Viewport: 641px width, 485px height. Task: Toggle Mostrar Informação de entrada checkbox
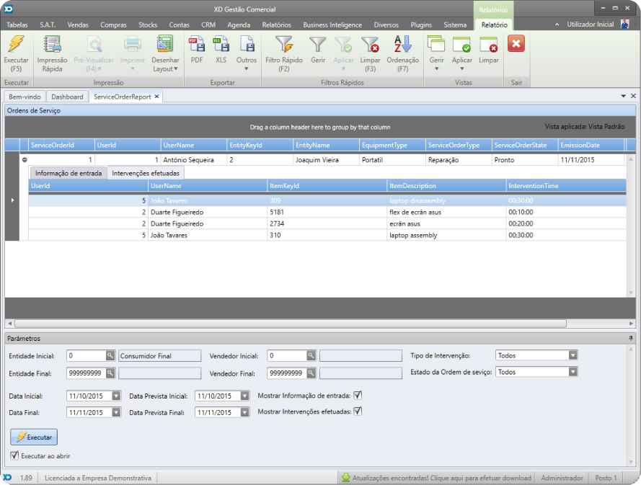point(358,396)
